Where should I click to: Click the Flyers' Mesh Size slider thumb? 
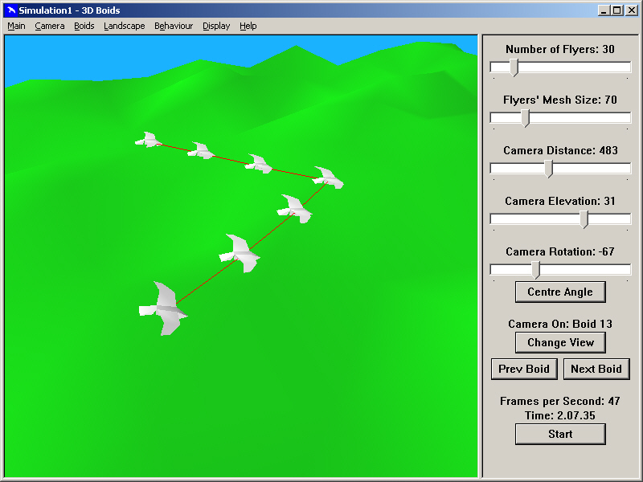[526, 118]
